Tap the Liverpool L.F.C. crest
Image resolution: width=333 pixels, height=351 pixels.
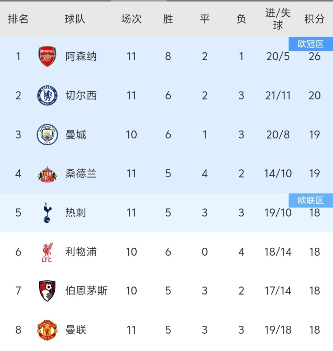pyautogui.click(x=47, y=252)
